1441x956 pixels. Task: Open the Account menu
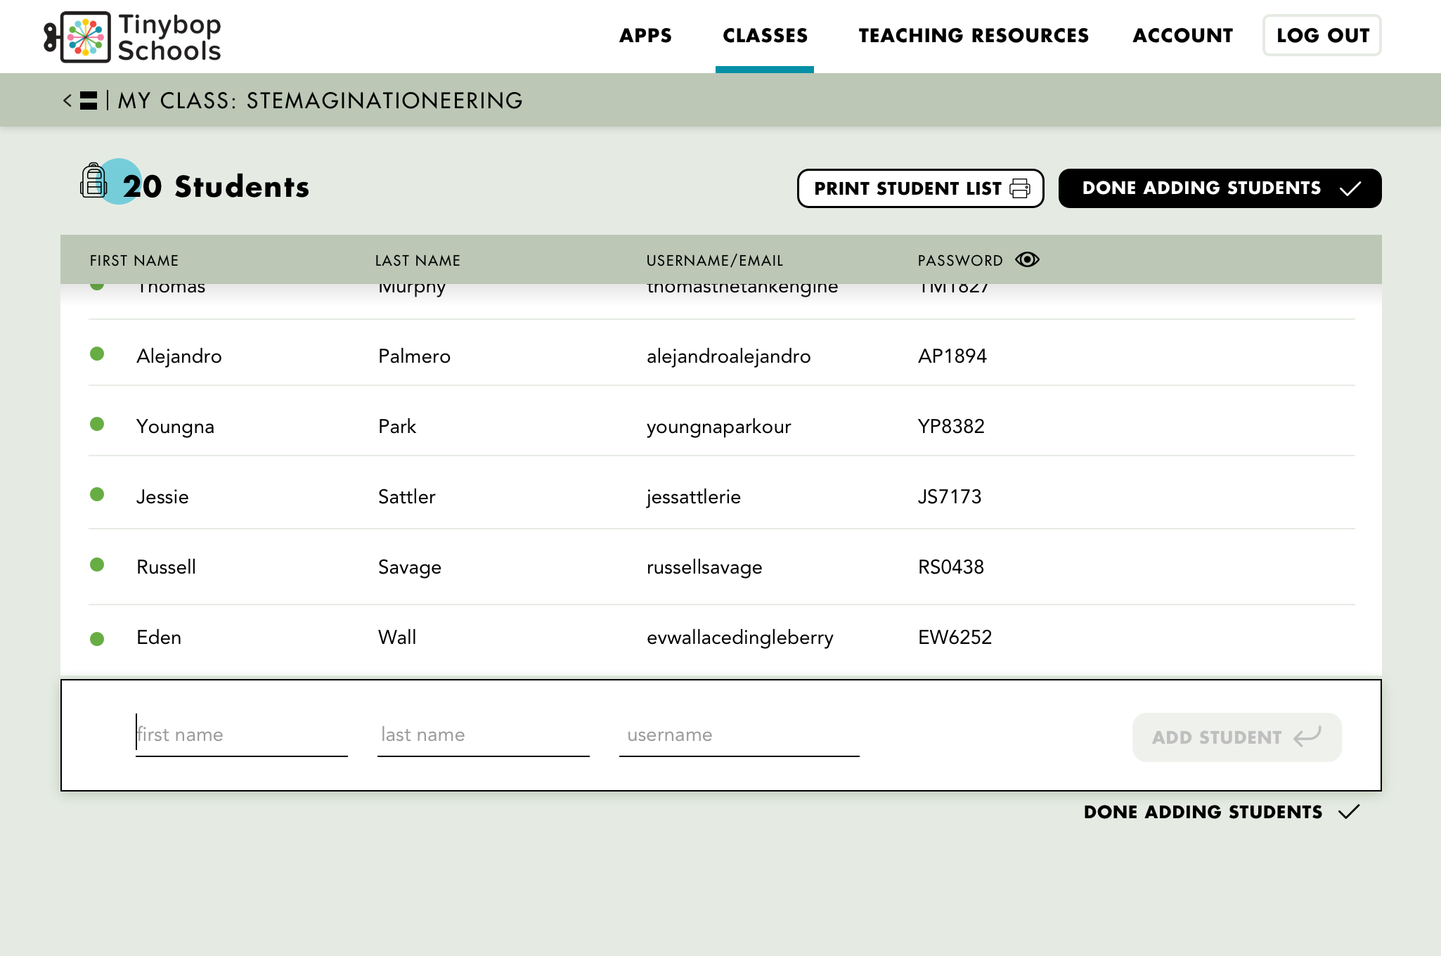point(1182,35)
